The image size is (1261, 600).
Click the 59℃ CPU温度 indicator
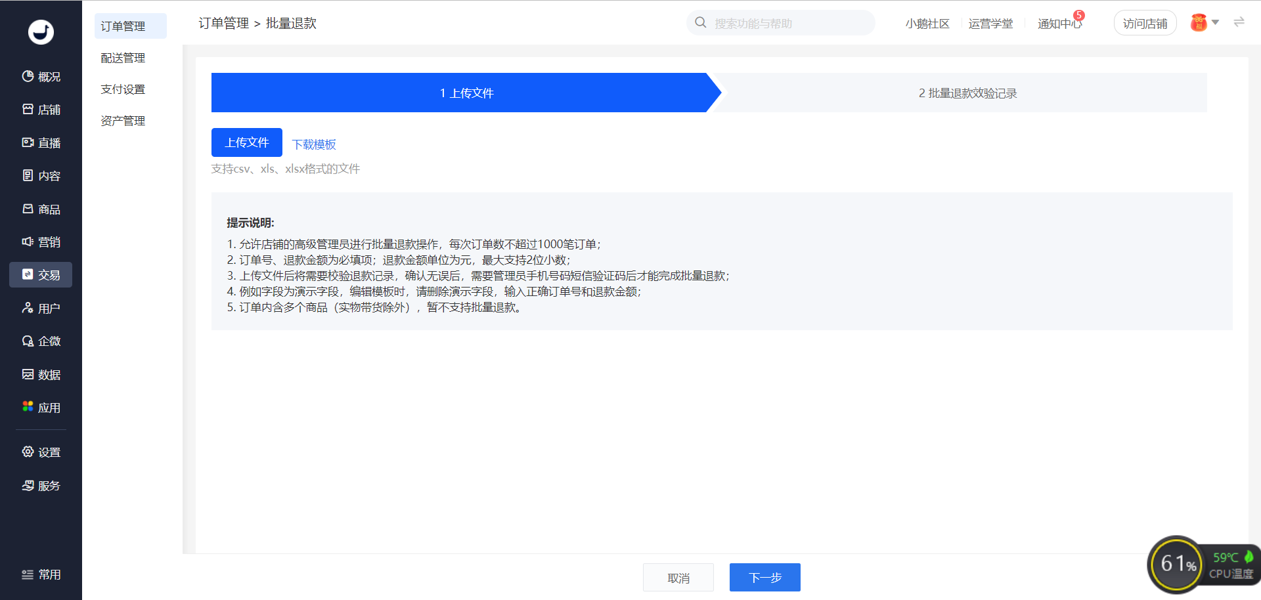click(x=1233, y=565)
